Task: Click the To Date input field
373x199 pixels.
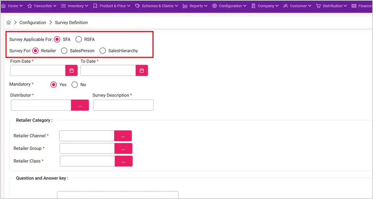Action: point(108,71)
